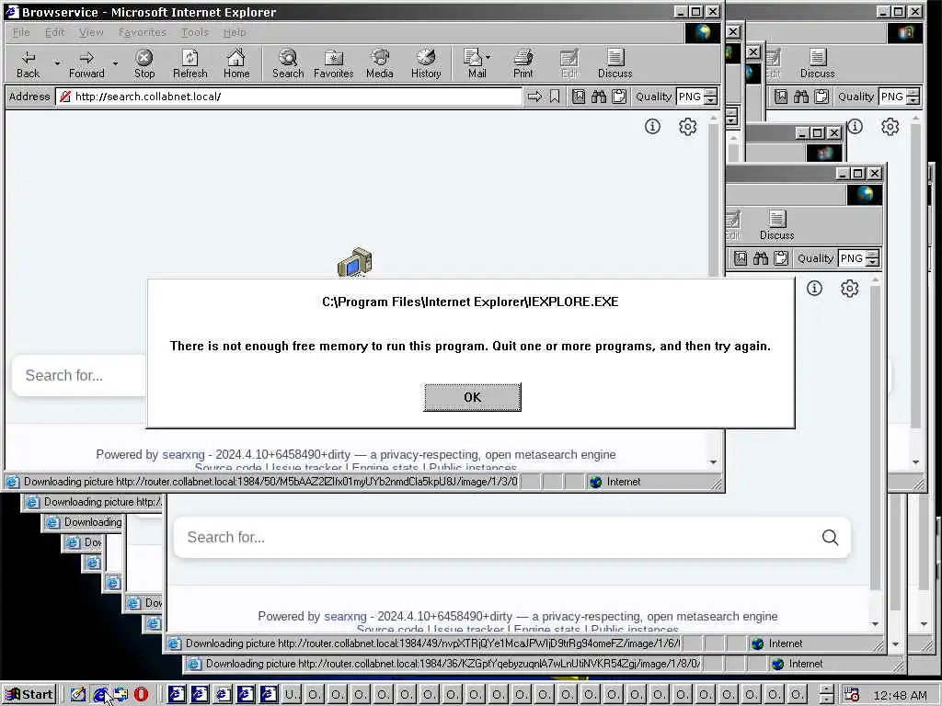Click the info icon in the rear right window

coord(855,126)
